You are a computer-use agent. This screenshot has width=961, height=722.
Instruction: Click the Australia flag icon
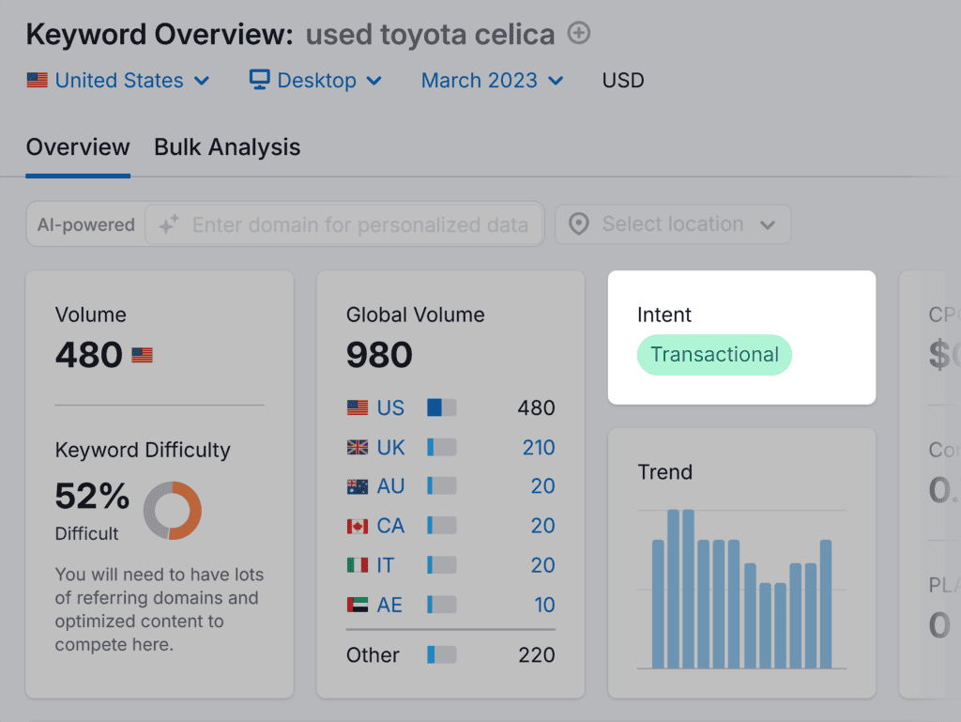coord(358,487)
